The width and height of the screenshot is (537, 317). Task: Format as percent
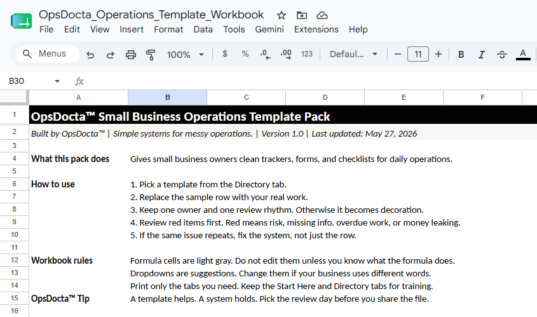point(245,54)
